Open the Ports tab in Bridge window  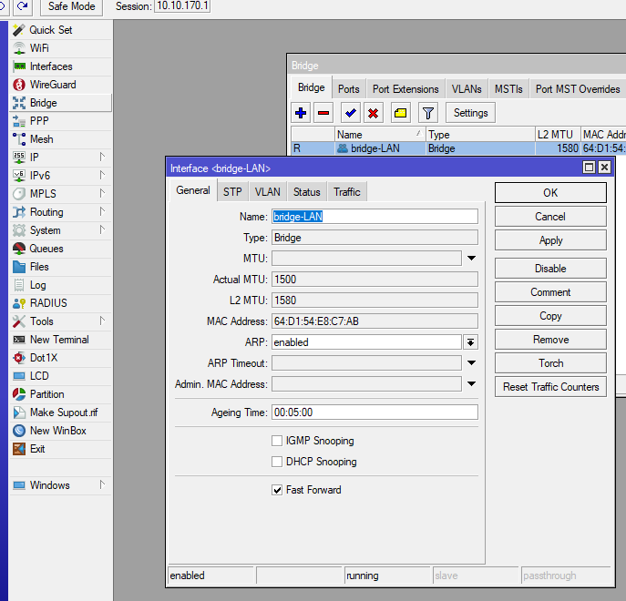(x=348, y=89)
